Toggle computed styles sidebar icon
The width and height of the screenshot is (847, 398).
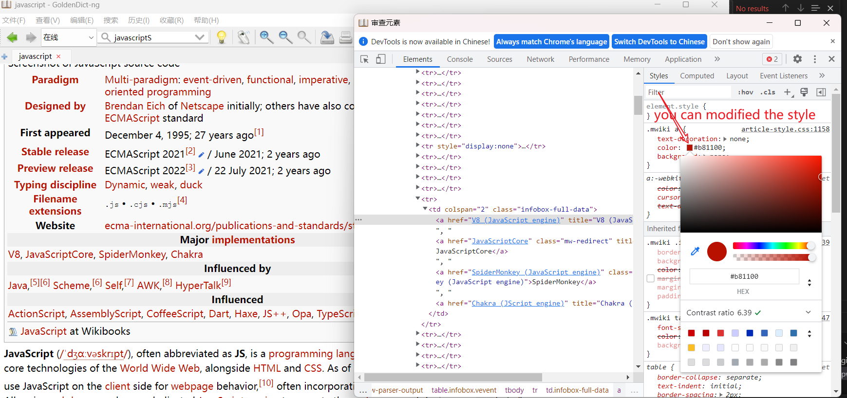pyautogui.click(x=821, y=92)
